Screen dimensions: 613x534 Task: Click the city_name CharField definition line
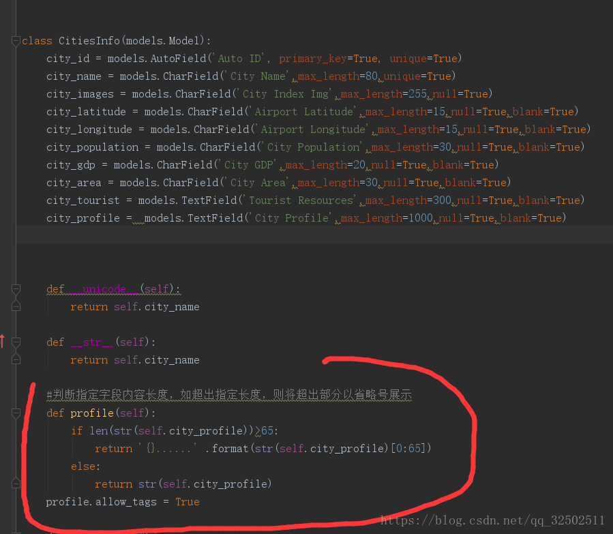click(x=251, y=76)
